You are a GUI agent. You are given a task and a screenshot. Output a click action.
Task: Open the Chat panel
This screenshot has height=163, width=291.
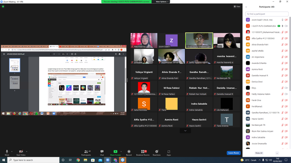click(x=102, y=153)
